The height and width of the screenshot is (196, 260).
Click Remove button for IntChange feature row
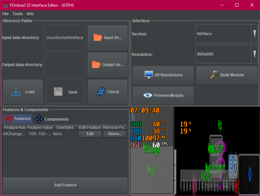tap(115, 134)
